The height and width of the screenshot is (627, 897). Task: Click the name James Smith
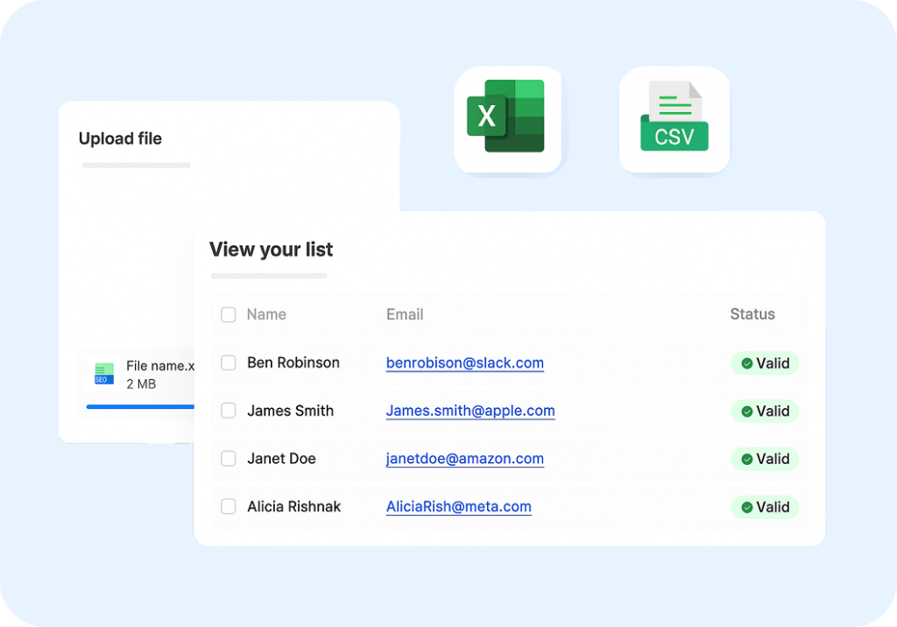pos(290,411)
